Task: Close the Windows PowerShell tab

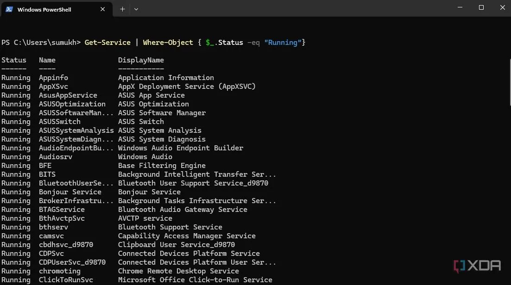Action: tap(103, 9)
